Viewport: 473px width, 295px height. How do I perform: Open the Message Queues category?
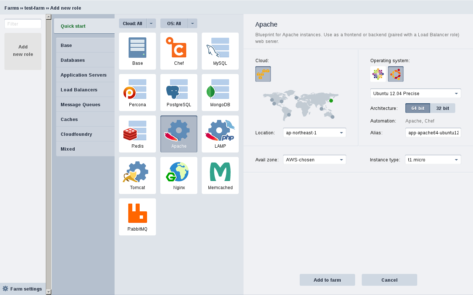click(85, 104)
